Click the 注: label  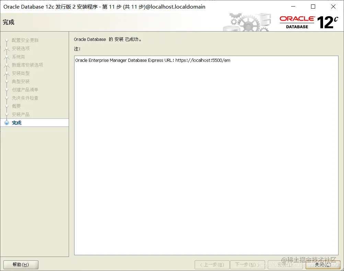click(77, 49)
